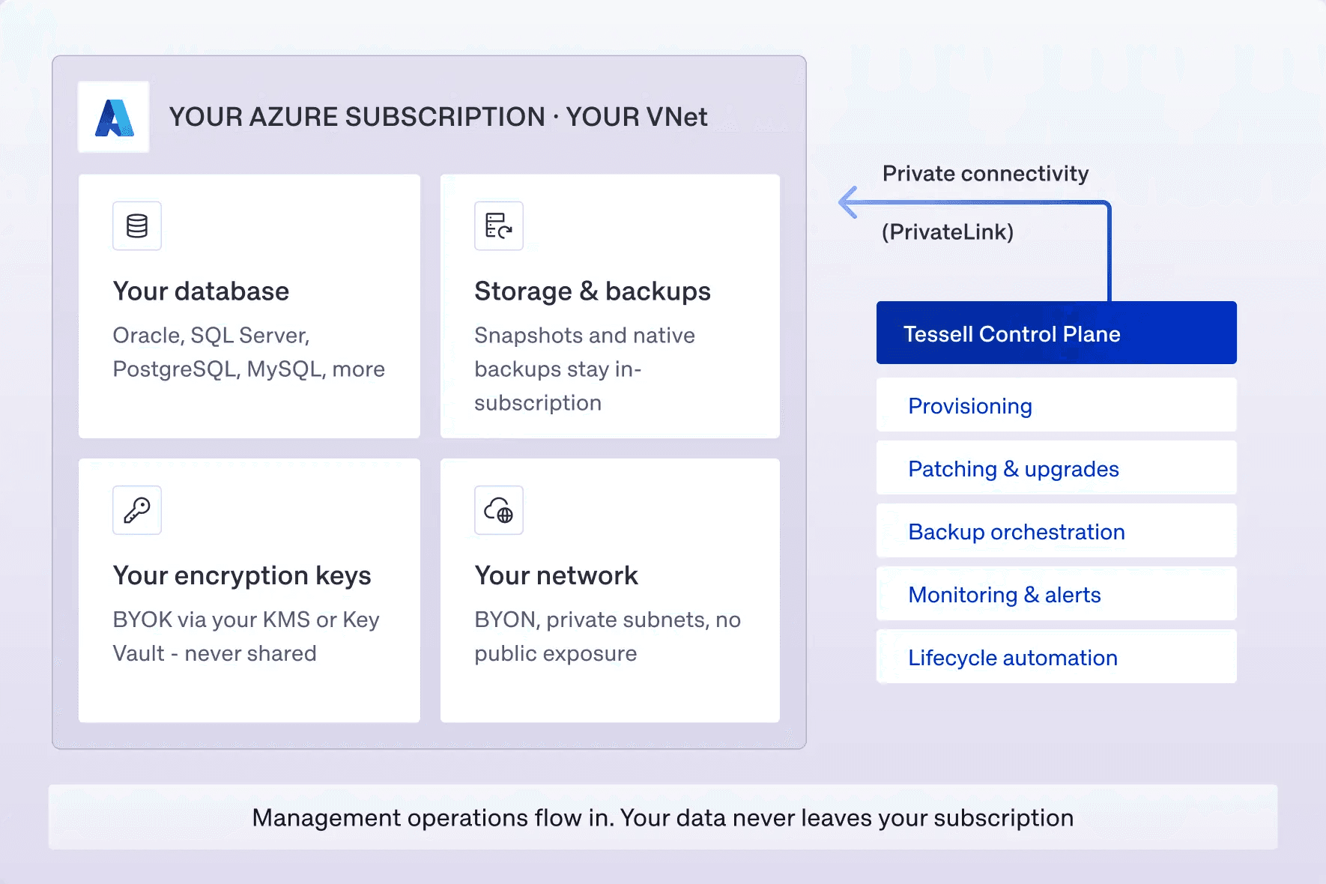Click the Your encryption keys heading

tap(242, 576)
